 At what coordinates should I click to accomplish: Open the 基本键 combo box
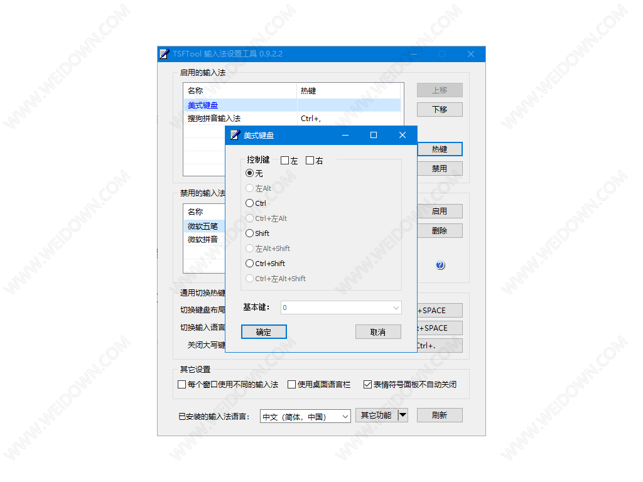click(341, 308)
